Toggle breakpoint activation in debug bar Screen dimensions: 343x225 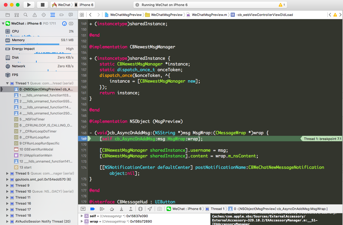click(x=93, y=209)
